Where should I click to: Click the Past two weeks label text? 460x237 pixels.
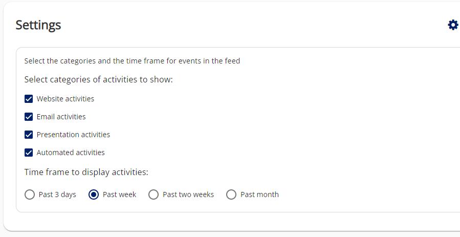(x=188, y=195)
